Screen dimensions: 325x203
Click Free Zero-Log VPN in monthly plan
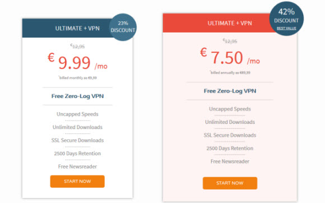click(77, 96)
